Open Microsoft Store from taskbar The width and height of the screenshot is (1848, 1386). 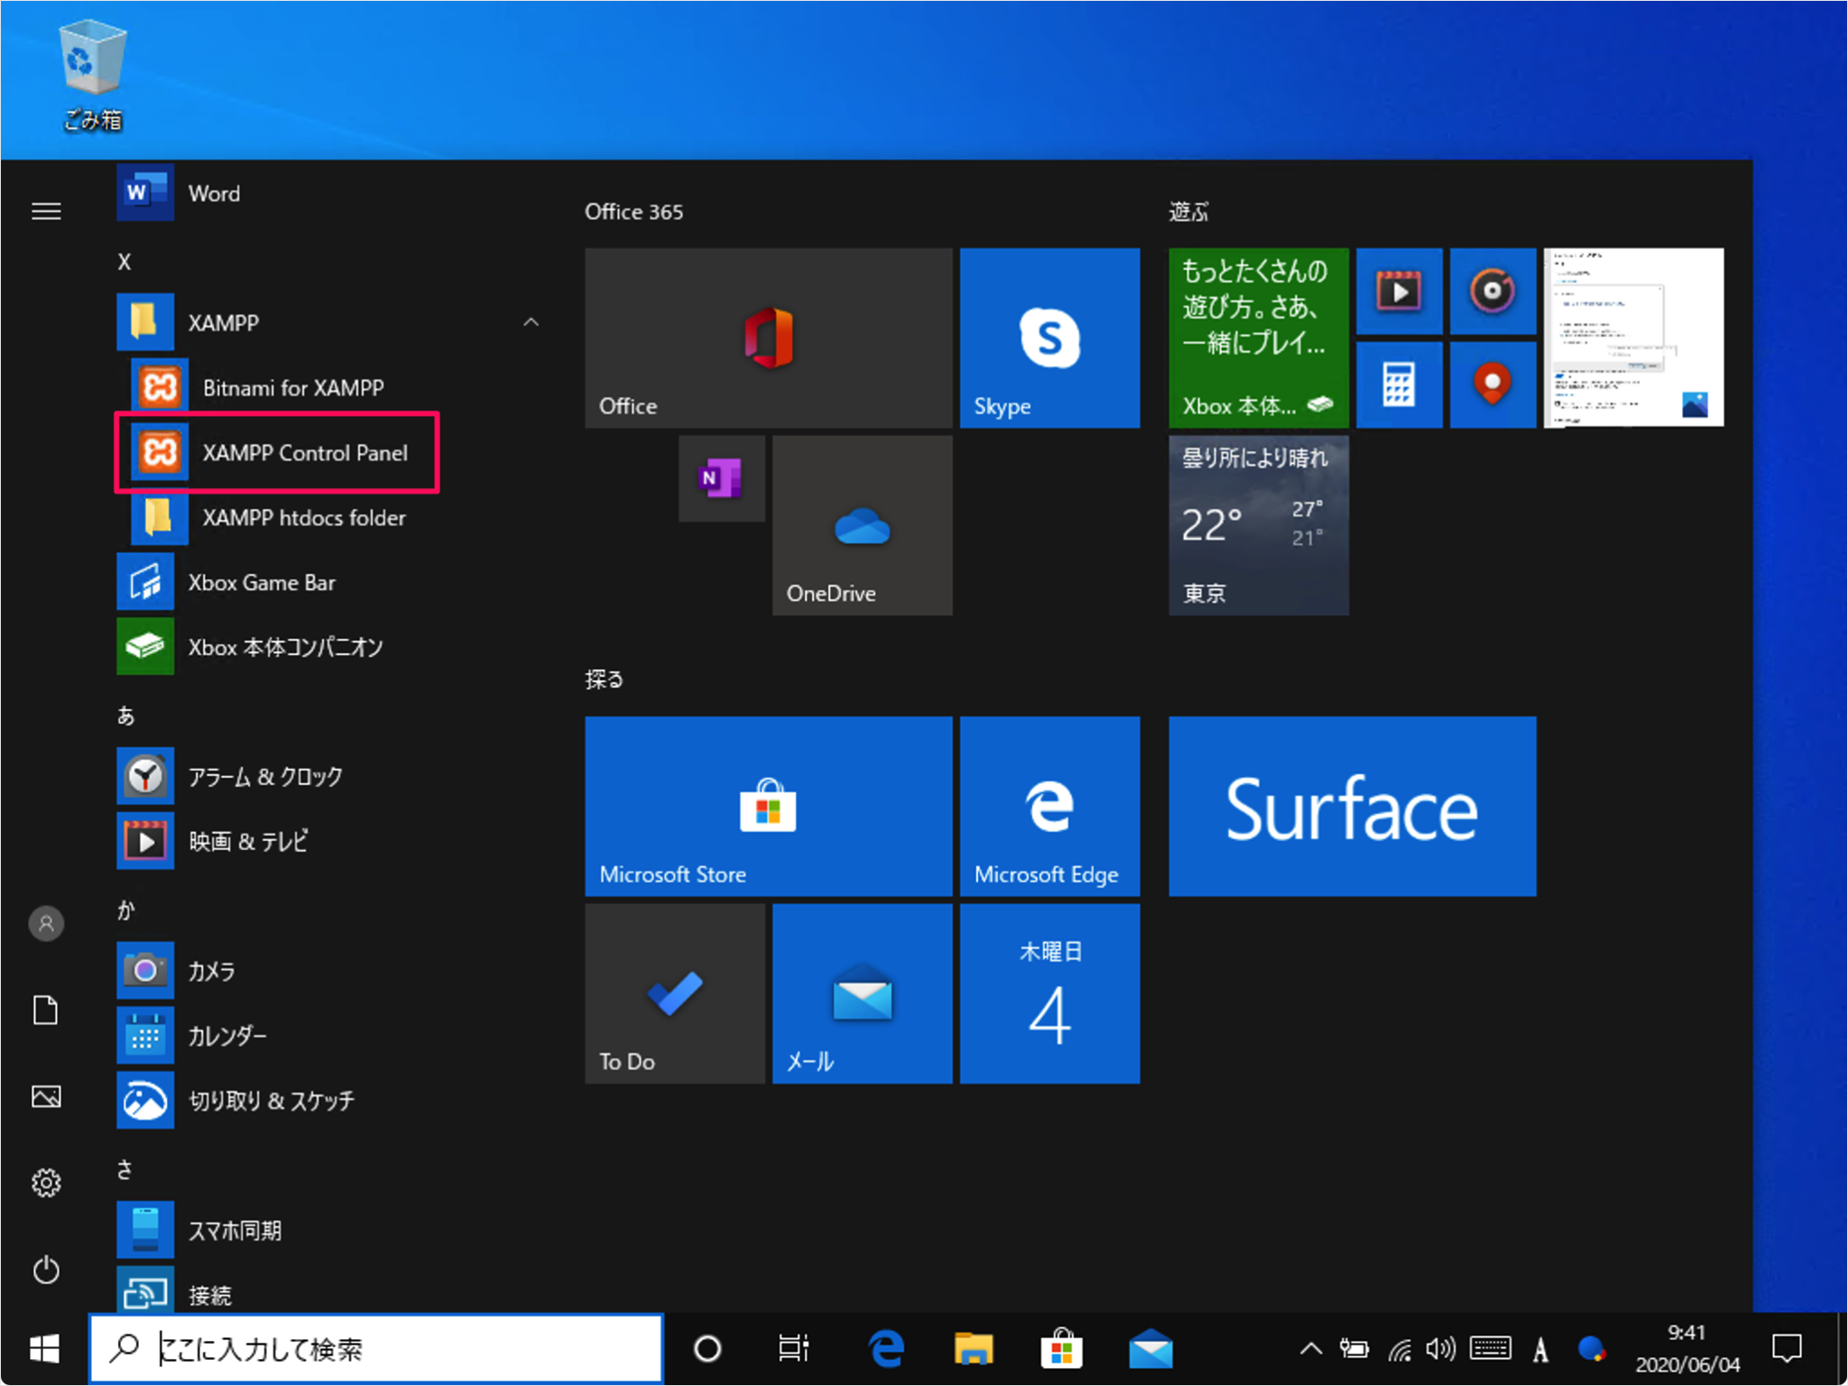(x=1061, y=1349)
